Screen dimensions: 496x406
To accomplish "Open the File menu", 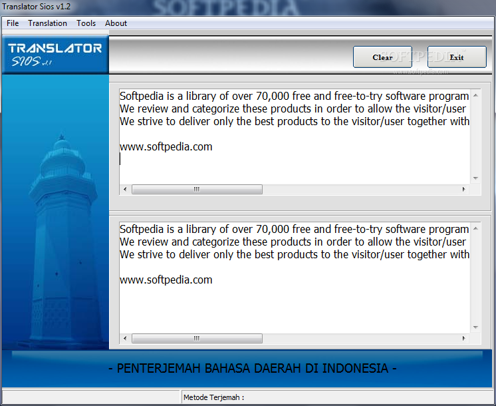I will coord(13,23).
